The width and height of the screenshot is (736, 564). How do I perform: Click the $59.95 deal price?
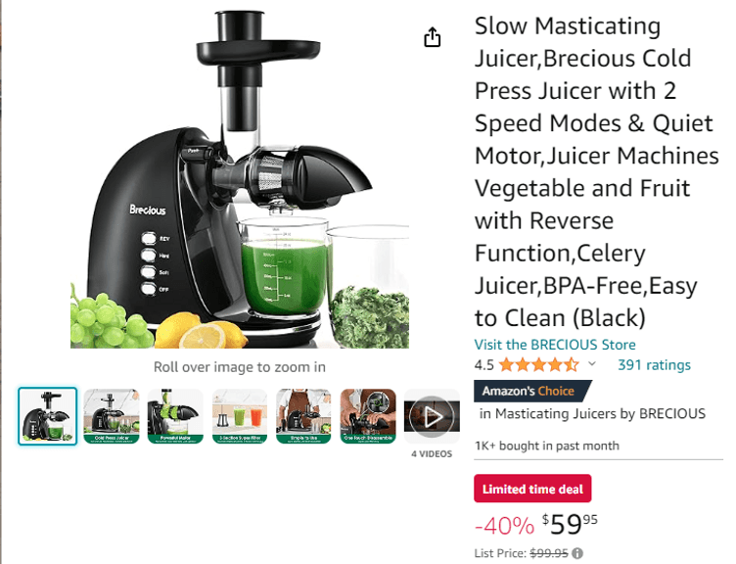[x=570, y=524]
